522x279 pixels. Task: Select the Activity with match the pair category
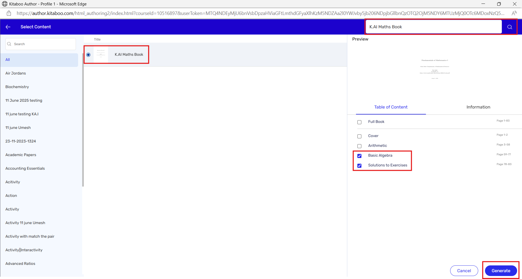(x=39, y=236)
